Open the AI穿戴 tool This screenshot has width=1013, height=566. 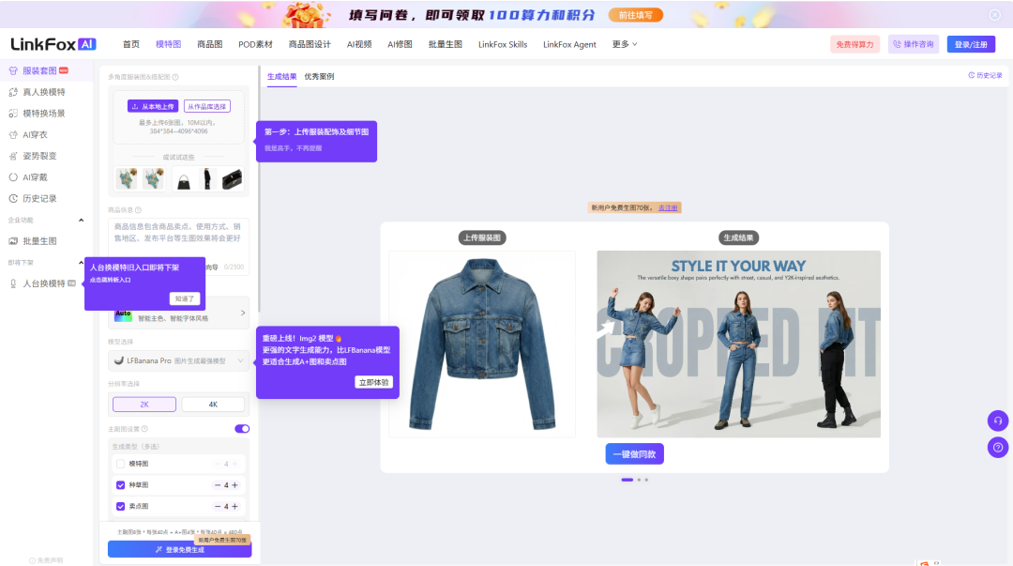[x=28, y=177]
